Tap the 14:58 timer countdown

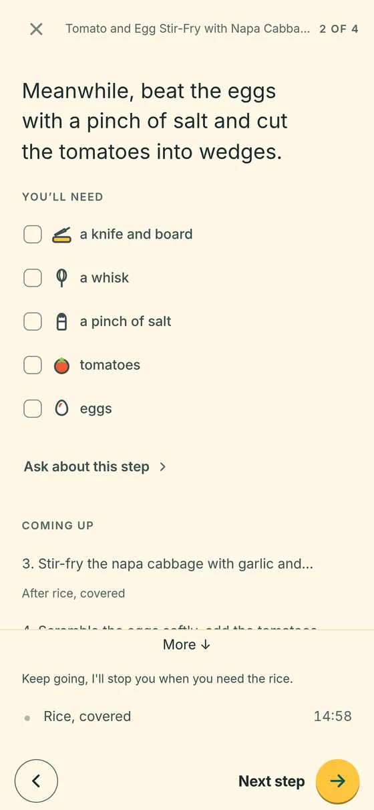point(333,716)
